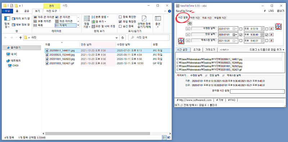Click the 가져오기 button
The height and width of the screenshot is (142, 288).
(210, 49)
